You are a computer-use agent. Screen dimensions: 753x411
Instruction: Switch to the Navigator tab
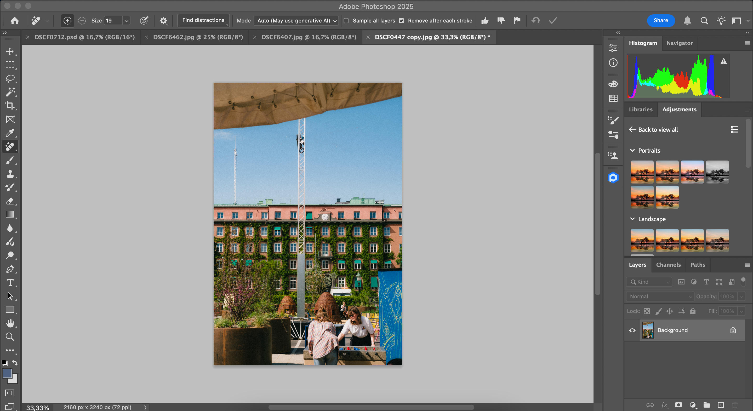pyautogui.click(x=680, y=43)
